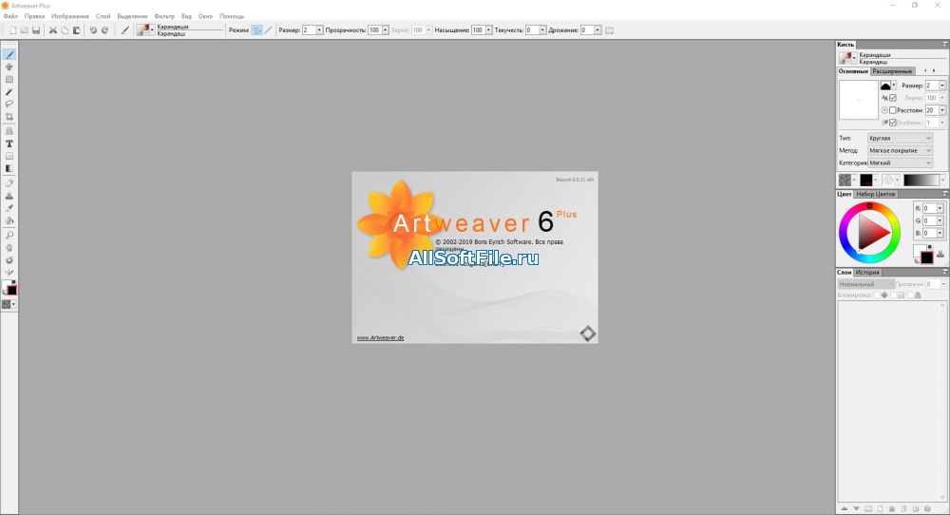Screen dimensions: 950x515
Task: Select the Gradient tool
Action: pos(9,168)
